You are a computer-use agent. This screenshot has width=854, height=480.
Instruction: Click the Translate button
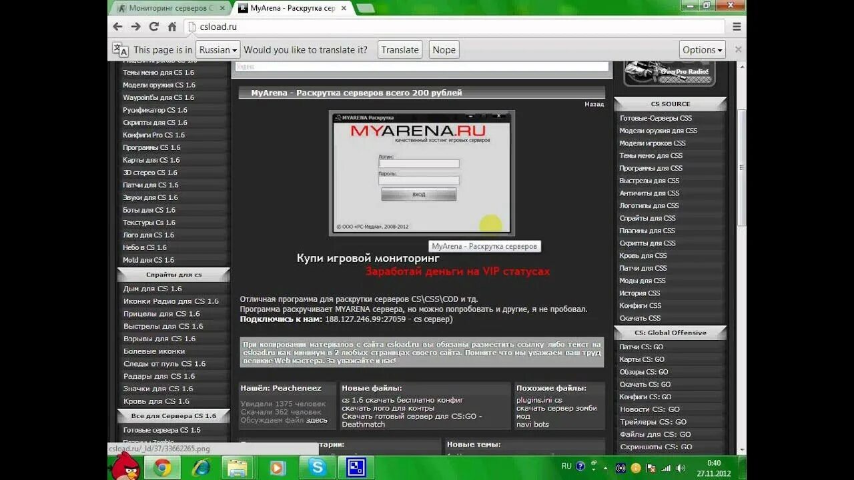pyautogui.click(x=400, y=49)
